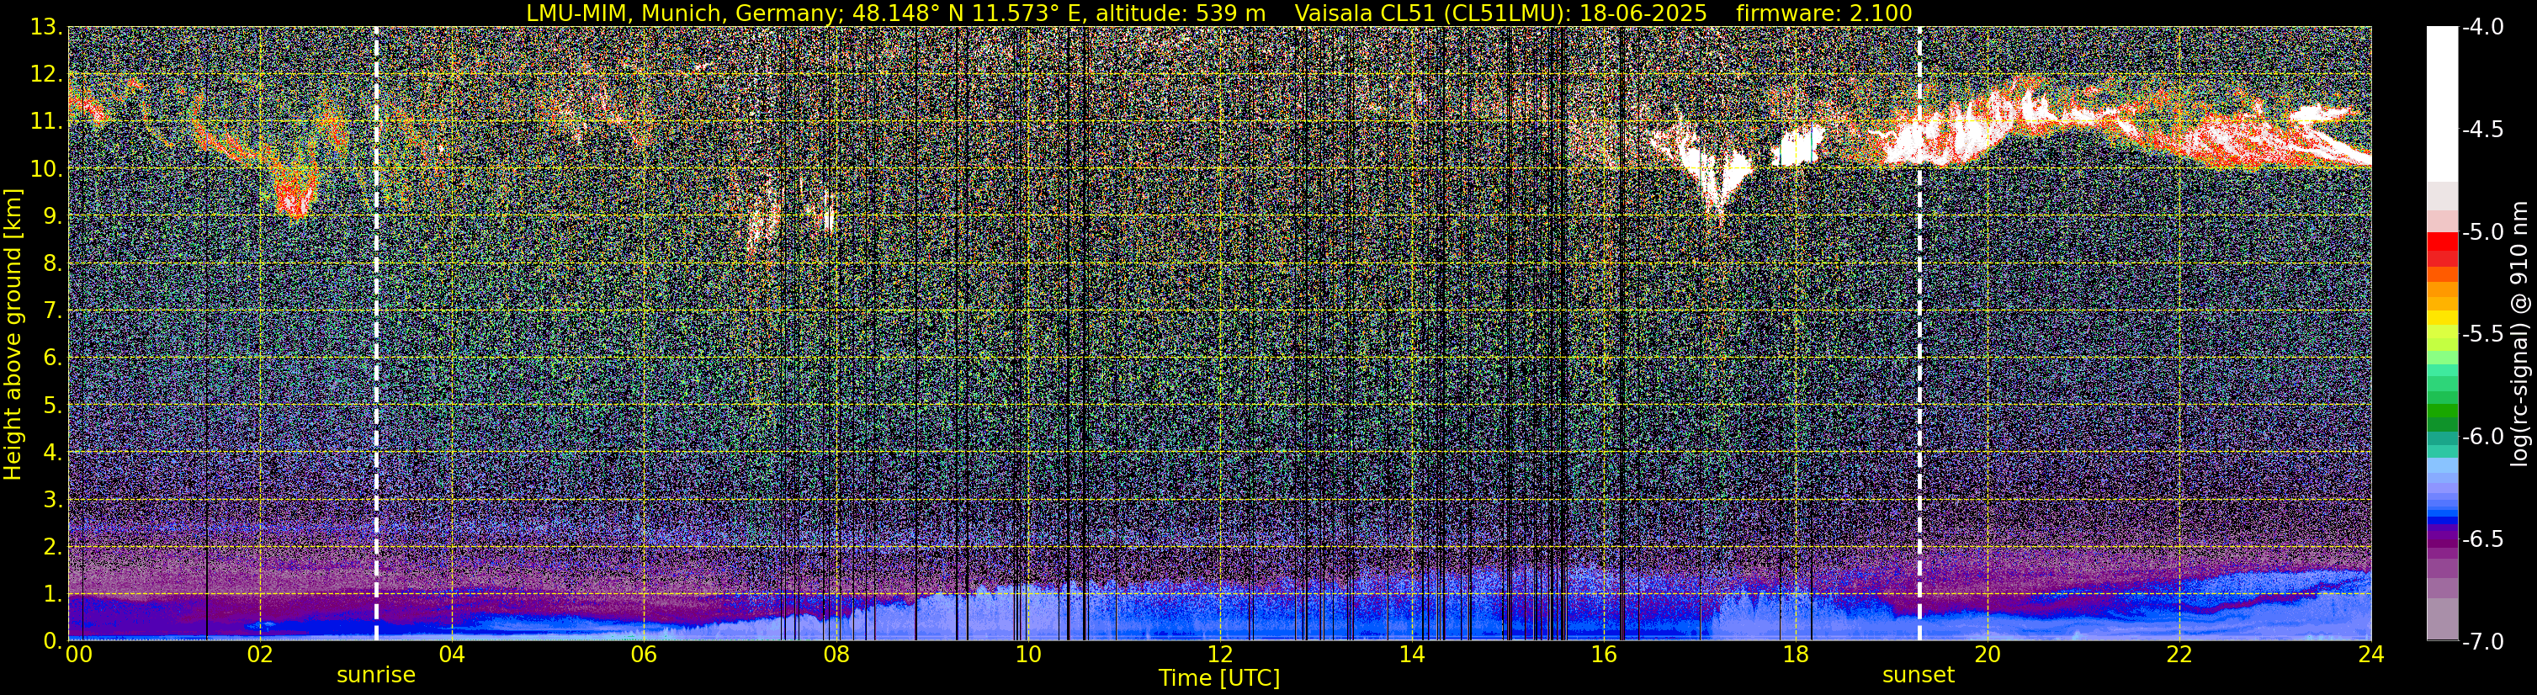The image size is (2537, 695).
Task: Click the colorbar tick label "-5.5"
Action: tap(2481, 334)
